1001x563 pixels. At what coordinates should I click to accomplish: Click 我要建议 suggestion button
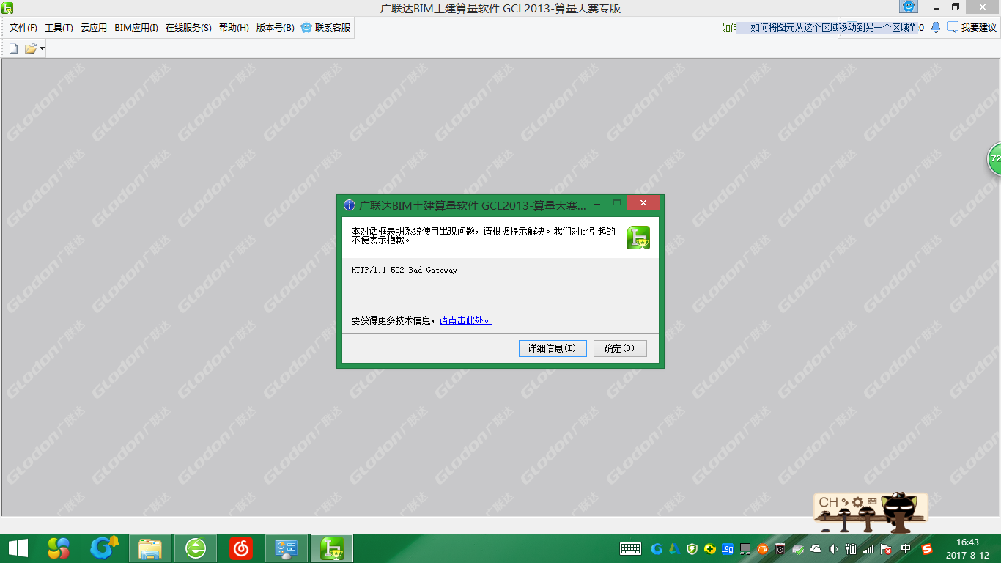(x=972, y=27)
